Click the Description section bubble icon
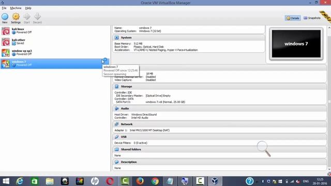 click(116, 162)
